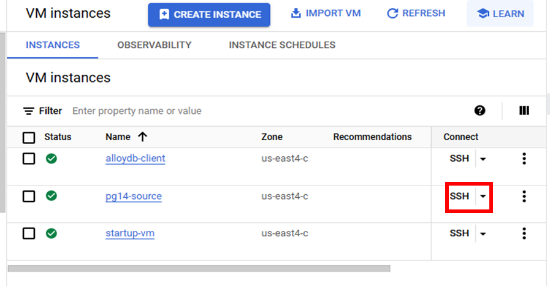This screenshot has width=550, height=286.
Task: Expand SSH dropdown arrow for pg14-source
Action: (x=483, y=197)
